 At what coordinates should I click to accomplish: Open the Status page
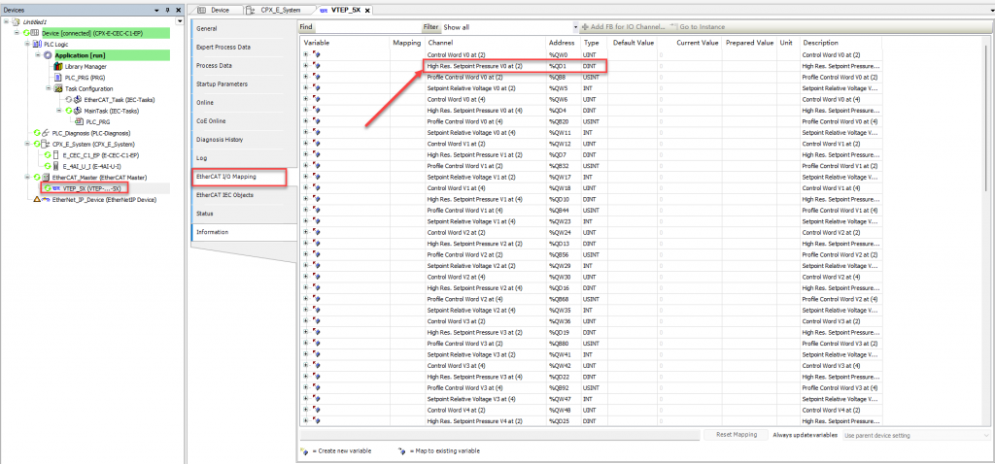pyautogui.click(x=244, y=213)
